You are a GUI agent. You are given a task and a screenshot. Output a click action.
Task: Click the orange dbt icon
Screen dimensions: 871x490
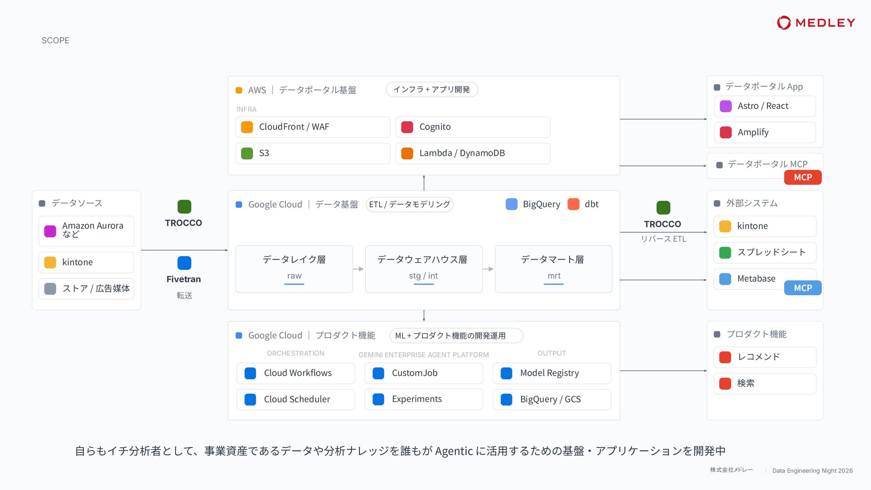pos(573,204)
